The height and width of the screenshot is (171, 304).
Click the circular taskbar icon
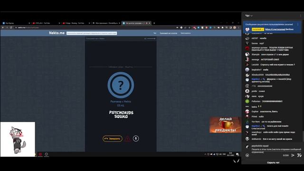click(x=47, y=154)
